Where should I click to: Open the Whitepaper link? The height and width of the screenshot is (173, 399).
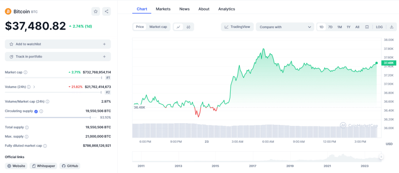43,166
